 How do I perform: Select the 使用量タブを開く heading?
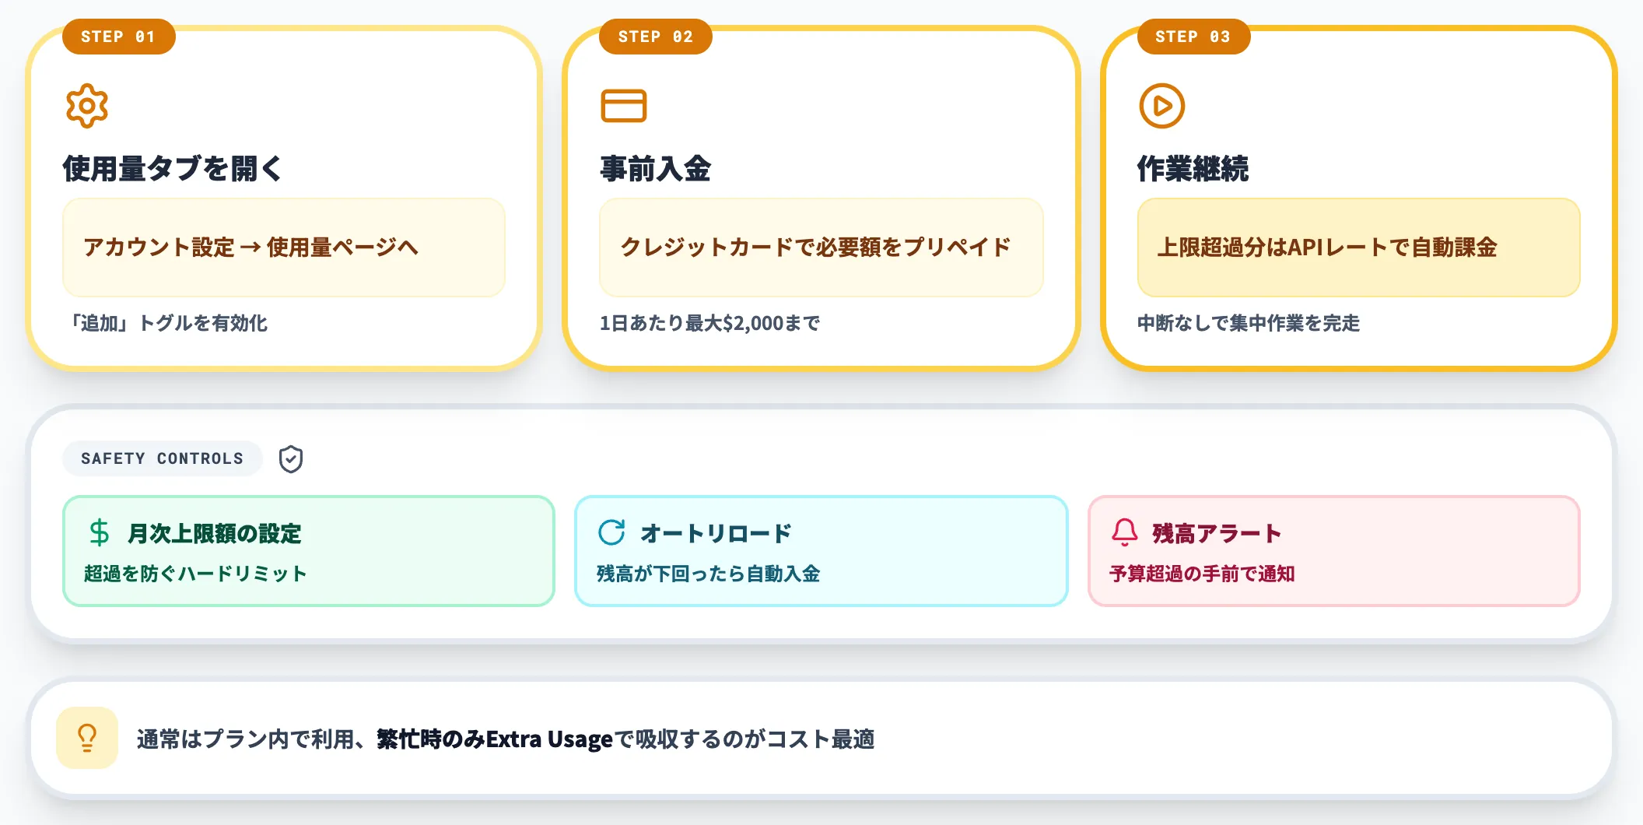tap(173, 168)
